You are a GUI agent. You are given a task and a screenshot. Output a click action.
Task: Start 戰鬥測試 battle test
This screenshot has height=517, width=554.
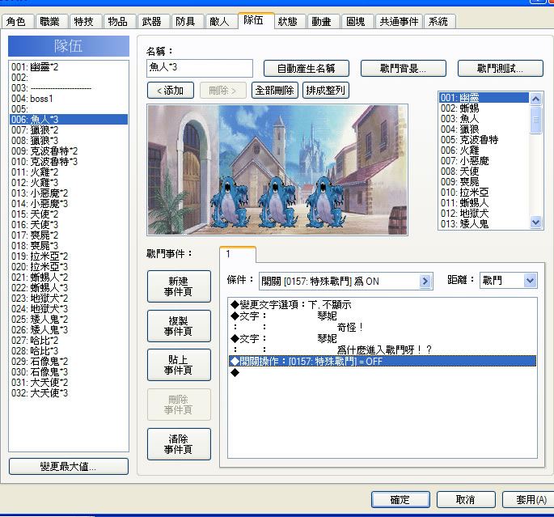tap(501, 68)
